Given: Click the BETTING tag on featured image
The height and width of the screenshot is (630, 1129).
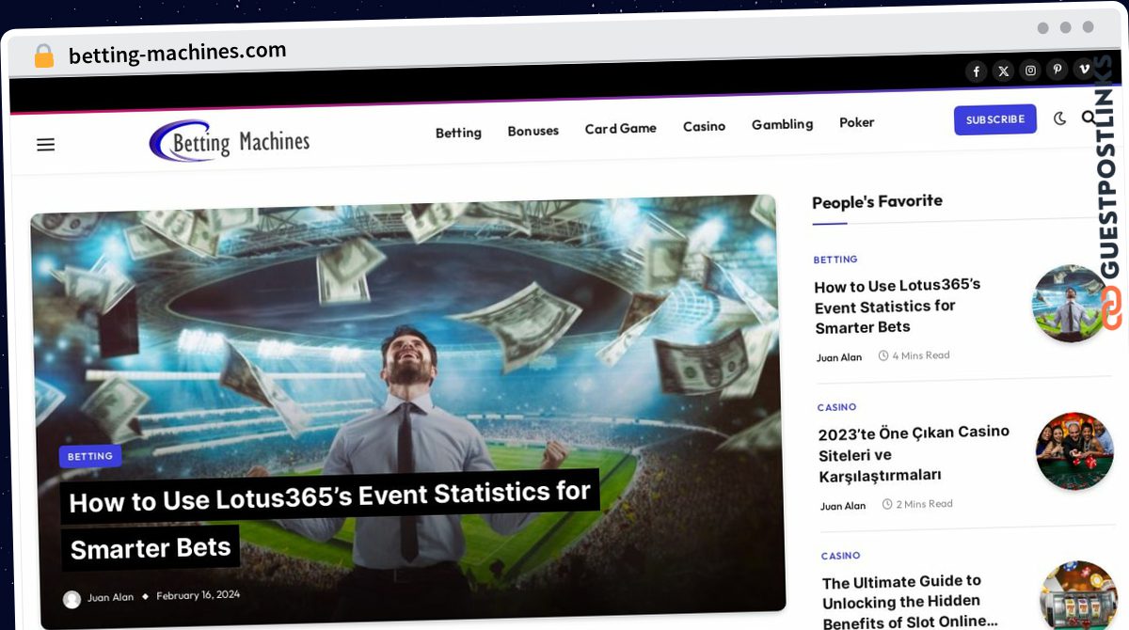Looking at the screenshot, I should pos(90,456).
